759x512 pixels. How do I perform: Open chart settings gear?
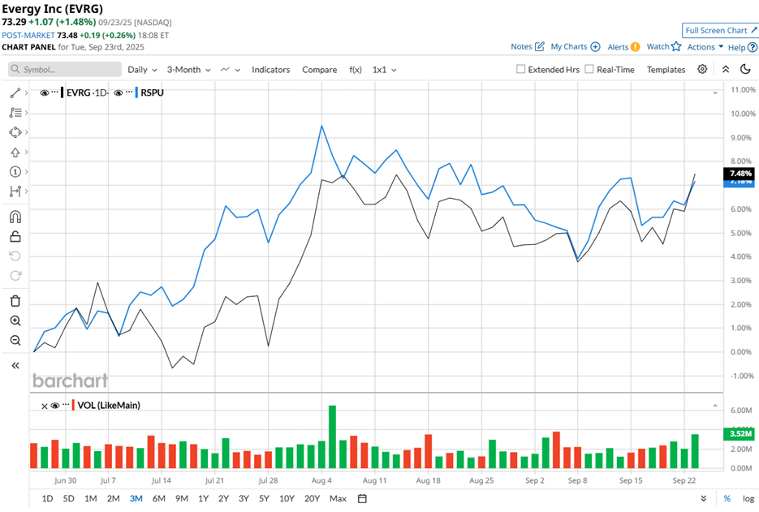point(702,69)
